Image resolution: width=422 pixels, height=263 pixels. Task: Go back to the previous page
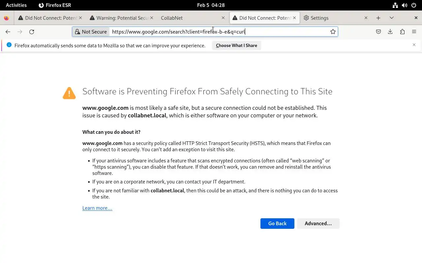tap(8, 32)
